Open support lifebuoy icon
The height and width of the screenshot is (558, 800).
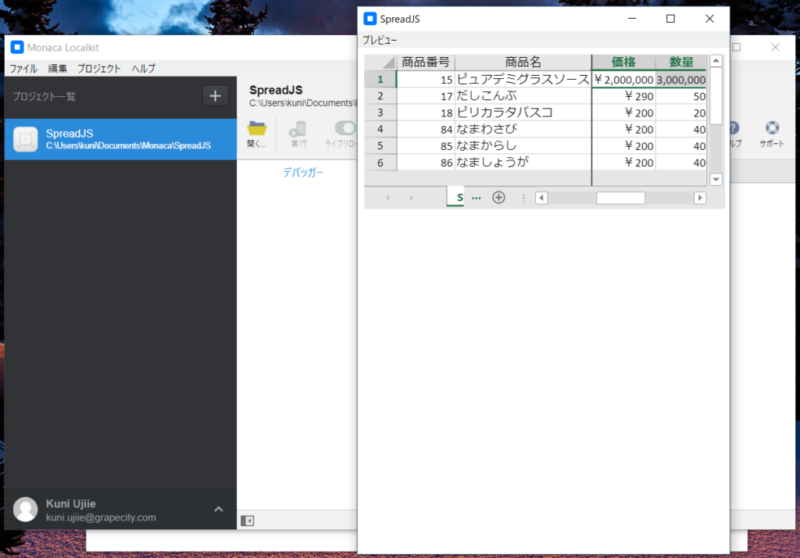coord(772,127)
